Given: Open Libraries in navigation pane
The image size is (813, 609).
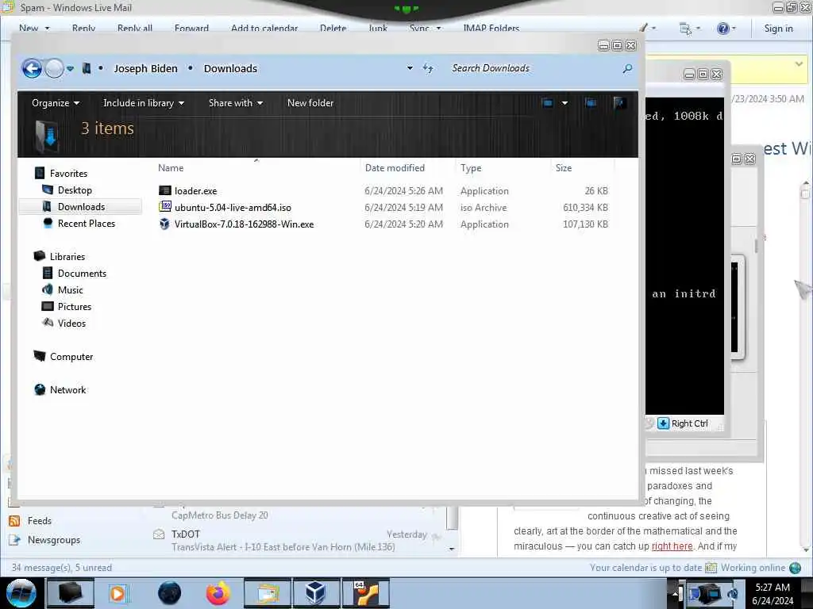Looking at the screenshot, I should pyautogui.click(x=67, y=256).
